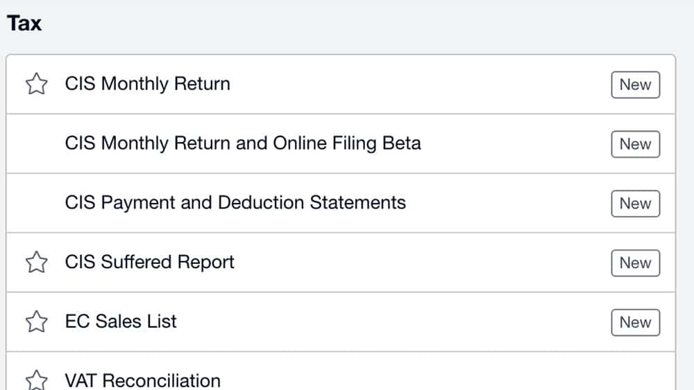Open CIS Monthly Return and Online Filing Beta
This screenshot has height=390, width=694.
coord(242,143)
